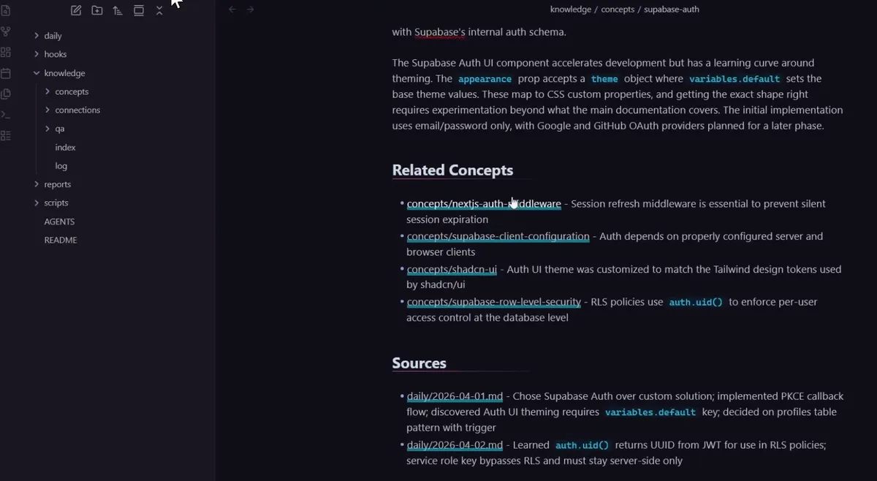This screenshot has width=877, height=481.
Task: Open the daily/2026-04-02.md source link
Action: [x=455, y=444]
